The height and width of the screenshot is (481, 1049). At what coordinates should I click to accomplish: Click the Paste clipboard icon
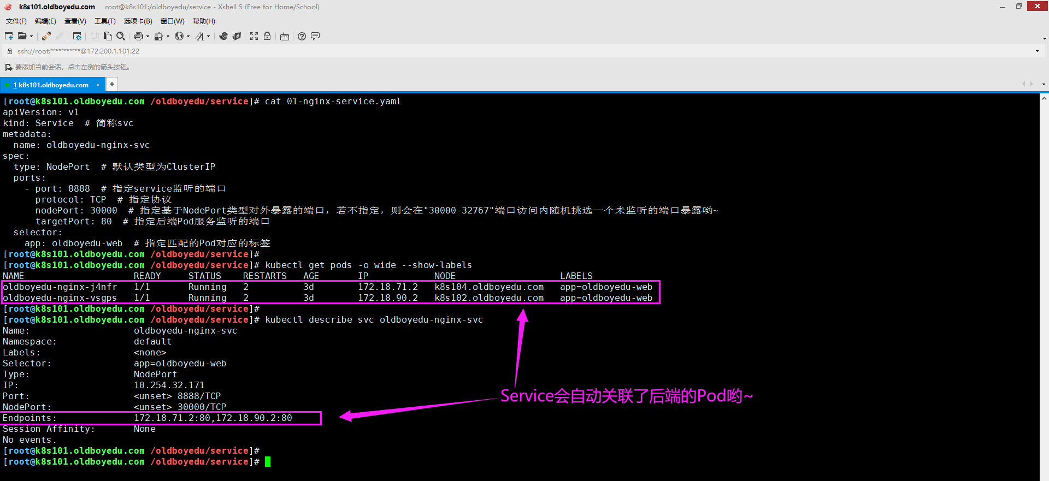[x=108, y=36]
